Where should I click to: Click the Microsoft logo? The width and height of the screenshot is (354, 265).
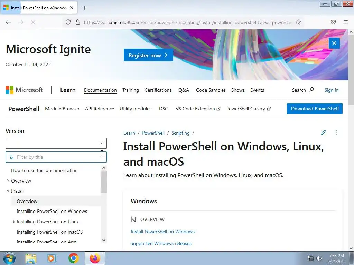click(x=24, y=90)
